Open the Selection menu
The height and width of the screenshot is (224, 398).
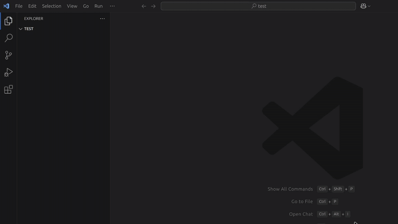pyautogui.click(x=52, y=6)
